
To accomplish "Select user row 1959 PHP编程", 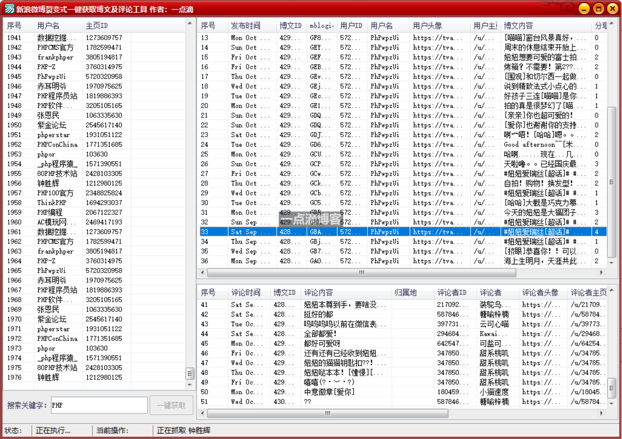I will (95, 212).
